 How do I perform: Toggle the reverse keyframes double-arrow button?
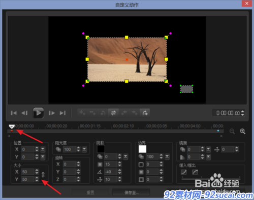[x=113, y=113]
